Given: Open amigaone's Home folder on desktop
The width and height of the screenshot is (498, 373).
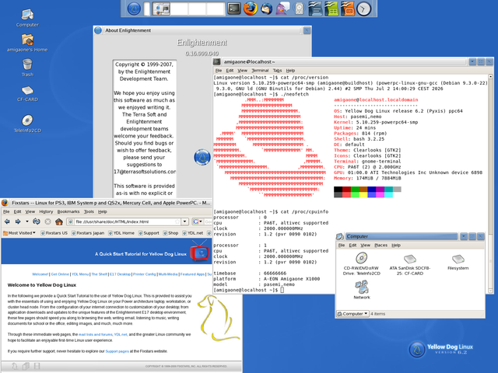Looking at the screenshot, I should pos(27,44).
